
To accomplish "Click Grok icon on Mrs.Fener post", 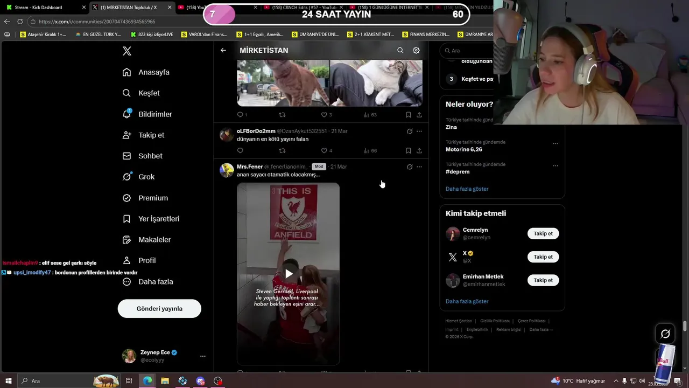I will [x=410, y=167].
